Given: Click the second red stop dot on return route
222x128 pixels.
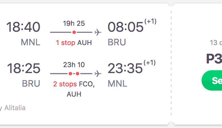Looking at the screenshot, I should [78, 74].
